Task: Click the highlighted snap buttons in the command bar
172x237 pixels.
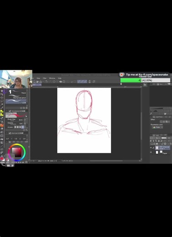Action: (x=82, y=82)
